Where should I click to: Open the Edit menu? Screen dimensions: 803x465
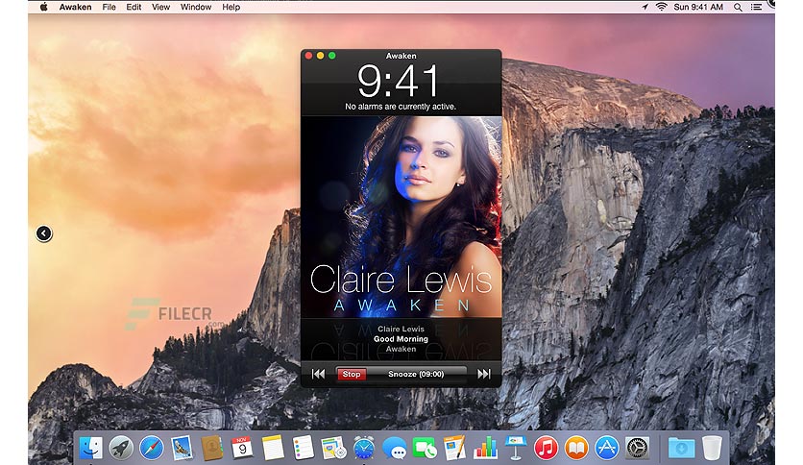134,7
